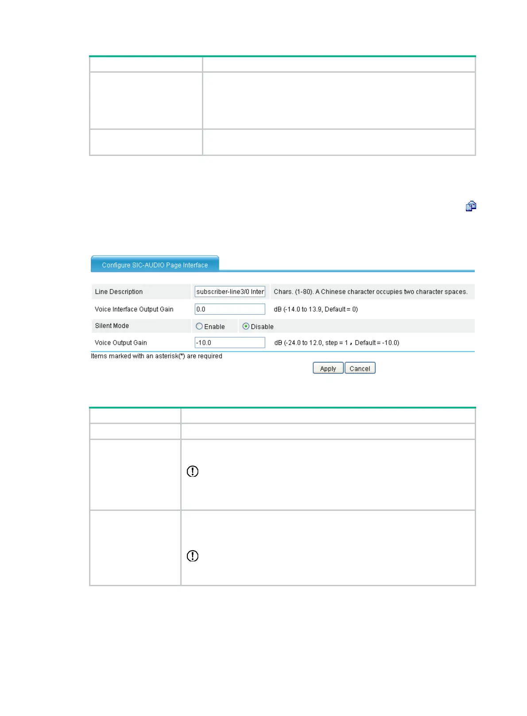Click the 'Line Description' label
The width and height of the screenshot is (527, 716).
pos(119,292)
